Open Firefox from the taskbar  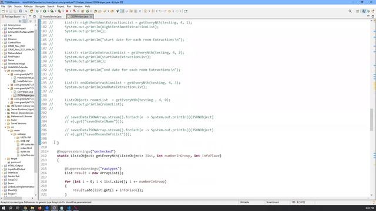(39, 208)
